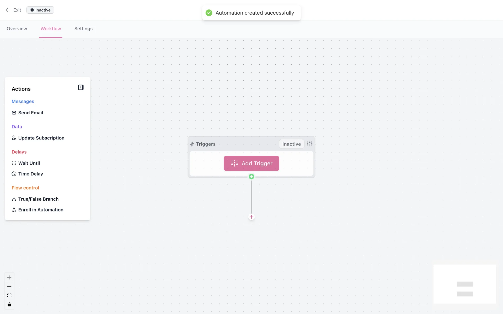Click the minimap in bottom corner

[x=464, y=284]
